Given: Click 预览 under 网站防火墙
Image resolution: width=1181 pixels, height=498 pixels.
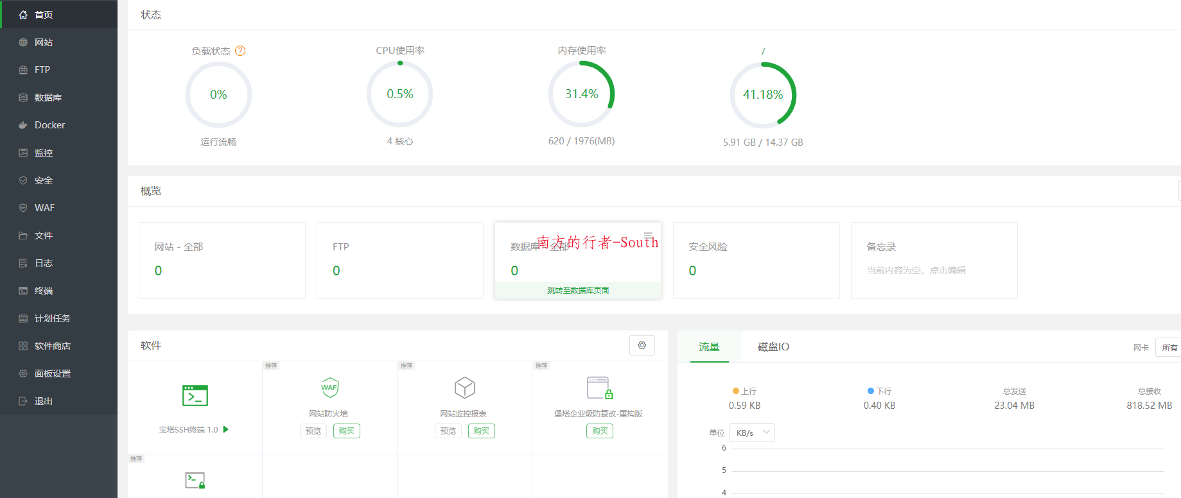Looking at the screenshot, I should click(x=313, y=431).
